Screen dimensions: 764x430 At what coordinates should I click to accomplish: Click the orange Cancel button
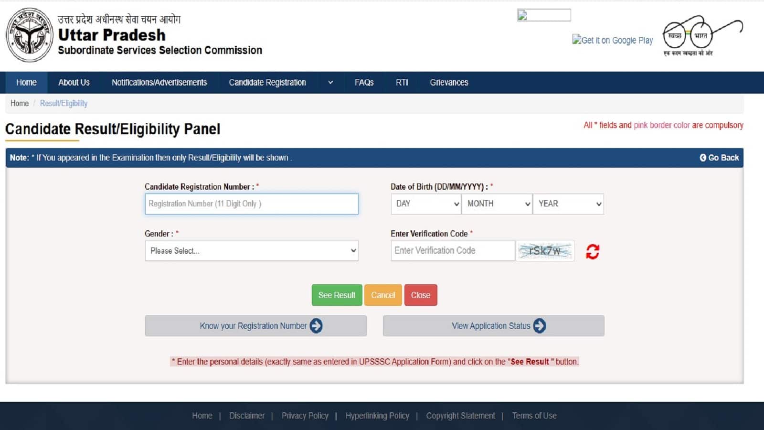click(x=383, y=295)
